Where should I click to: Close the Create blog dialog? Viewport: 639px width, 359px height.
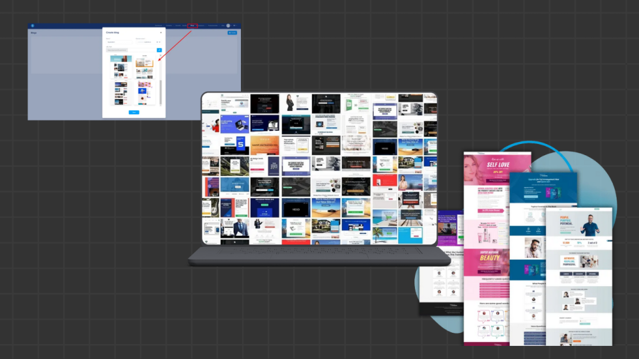pos(160,32)
